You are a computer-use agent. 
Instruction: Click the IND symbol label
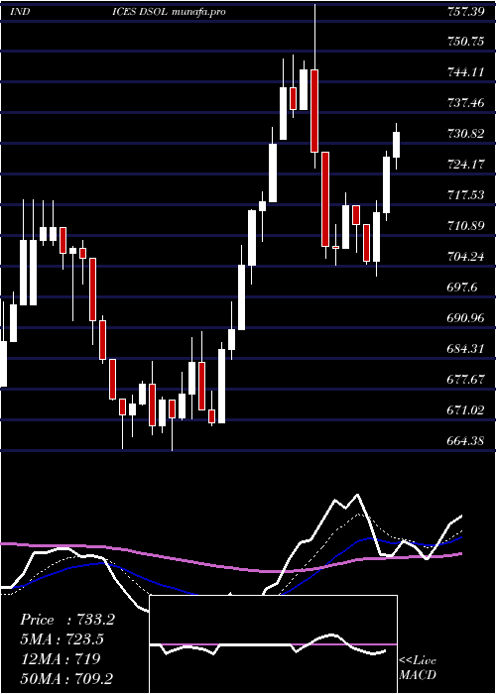click(20, 12)
